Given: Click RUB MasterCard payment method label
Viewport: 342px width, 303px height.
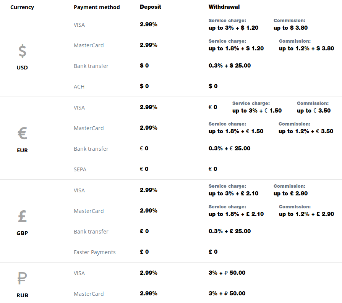Looking at the screenshot, I should 89,293.
